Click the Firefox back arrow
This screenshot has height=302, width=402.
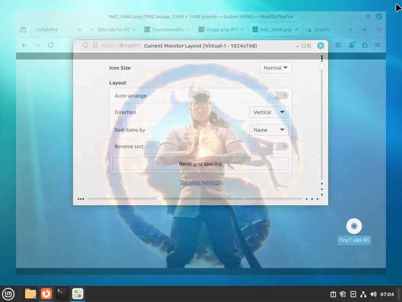[25, 45]
